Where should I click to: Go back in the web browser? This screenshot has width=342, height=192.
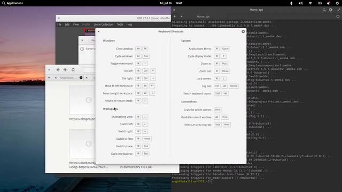(58, 70)
